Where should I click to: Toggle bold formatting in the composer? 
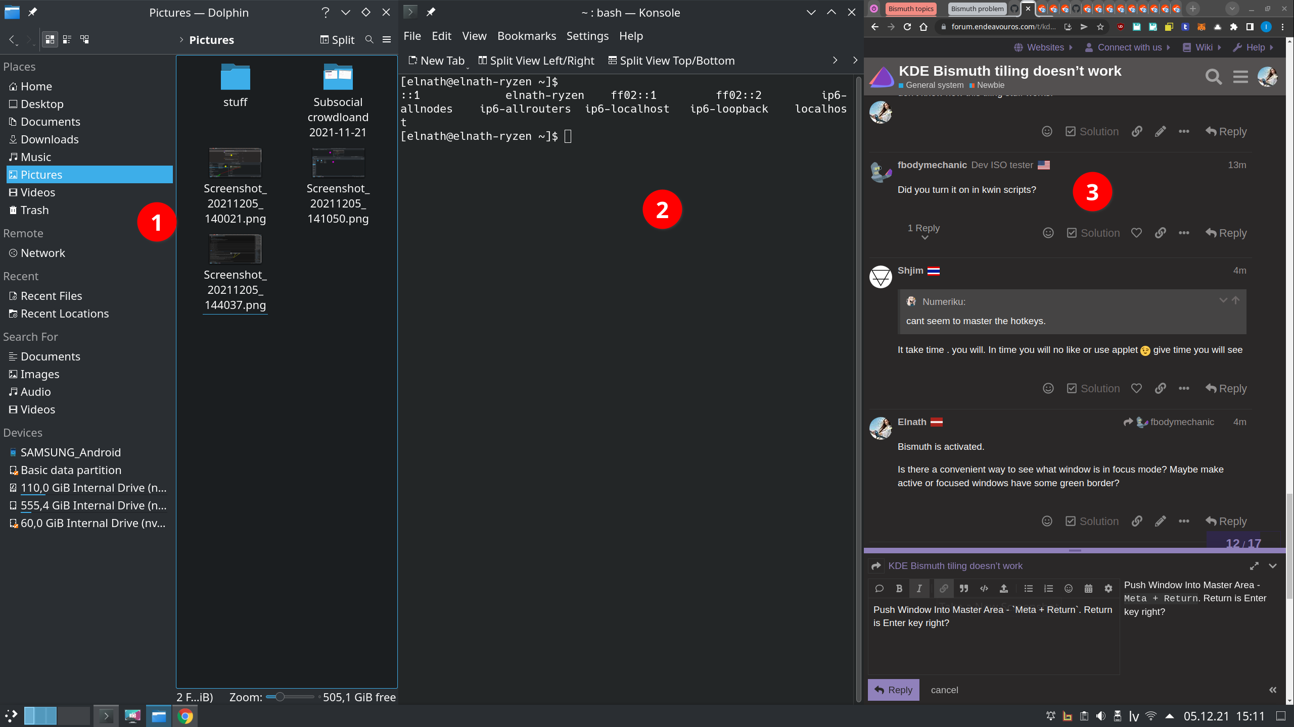pyautogui.click(x=899, y=589)
